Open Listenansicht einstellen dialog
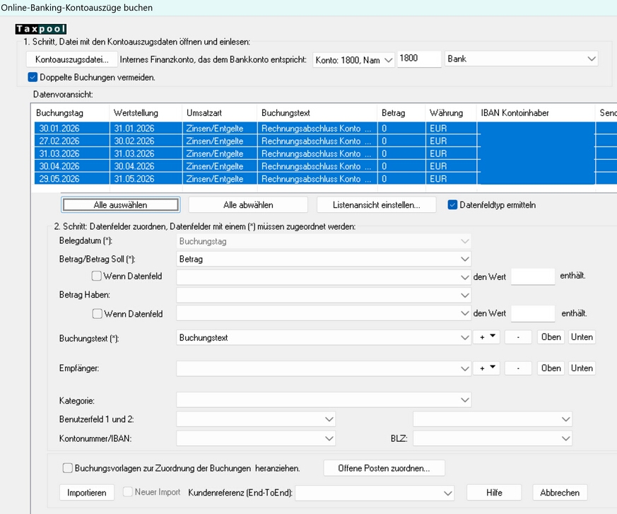 point(376,204)
